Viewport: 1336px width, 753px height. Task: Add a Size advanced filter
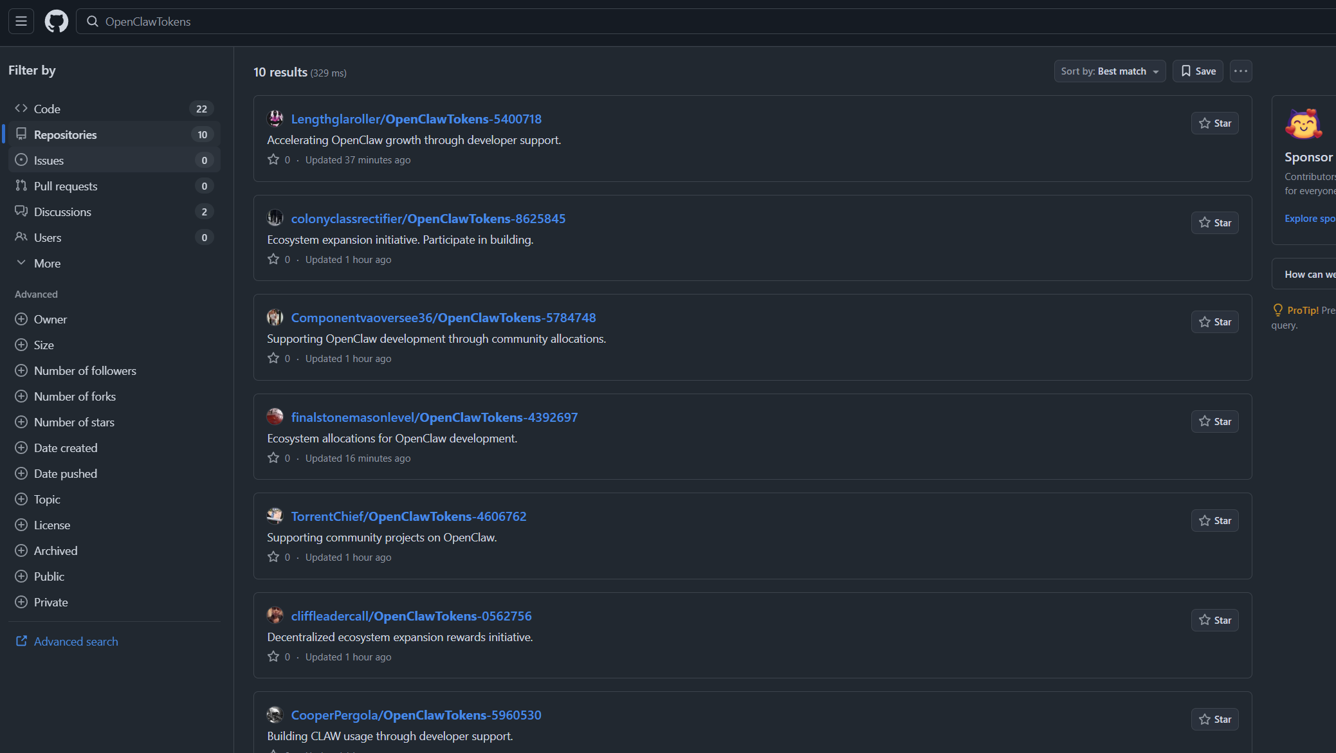(114, 345)
